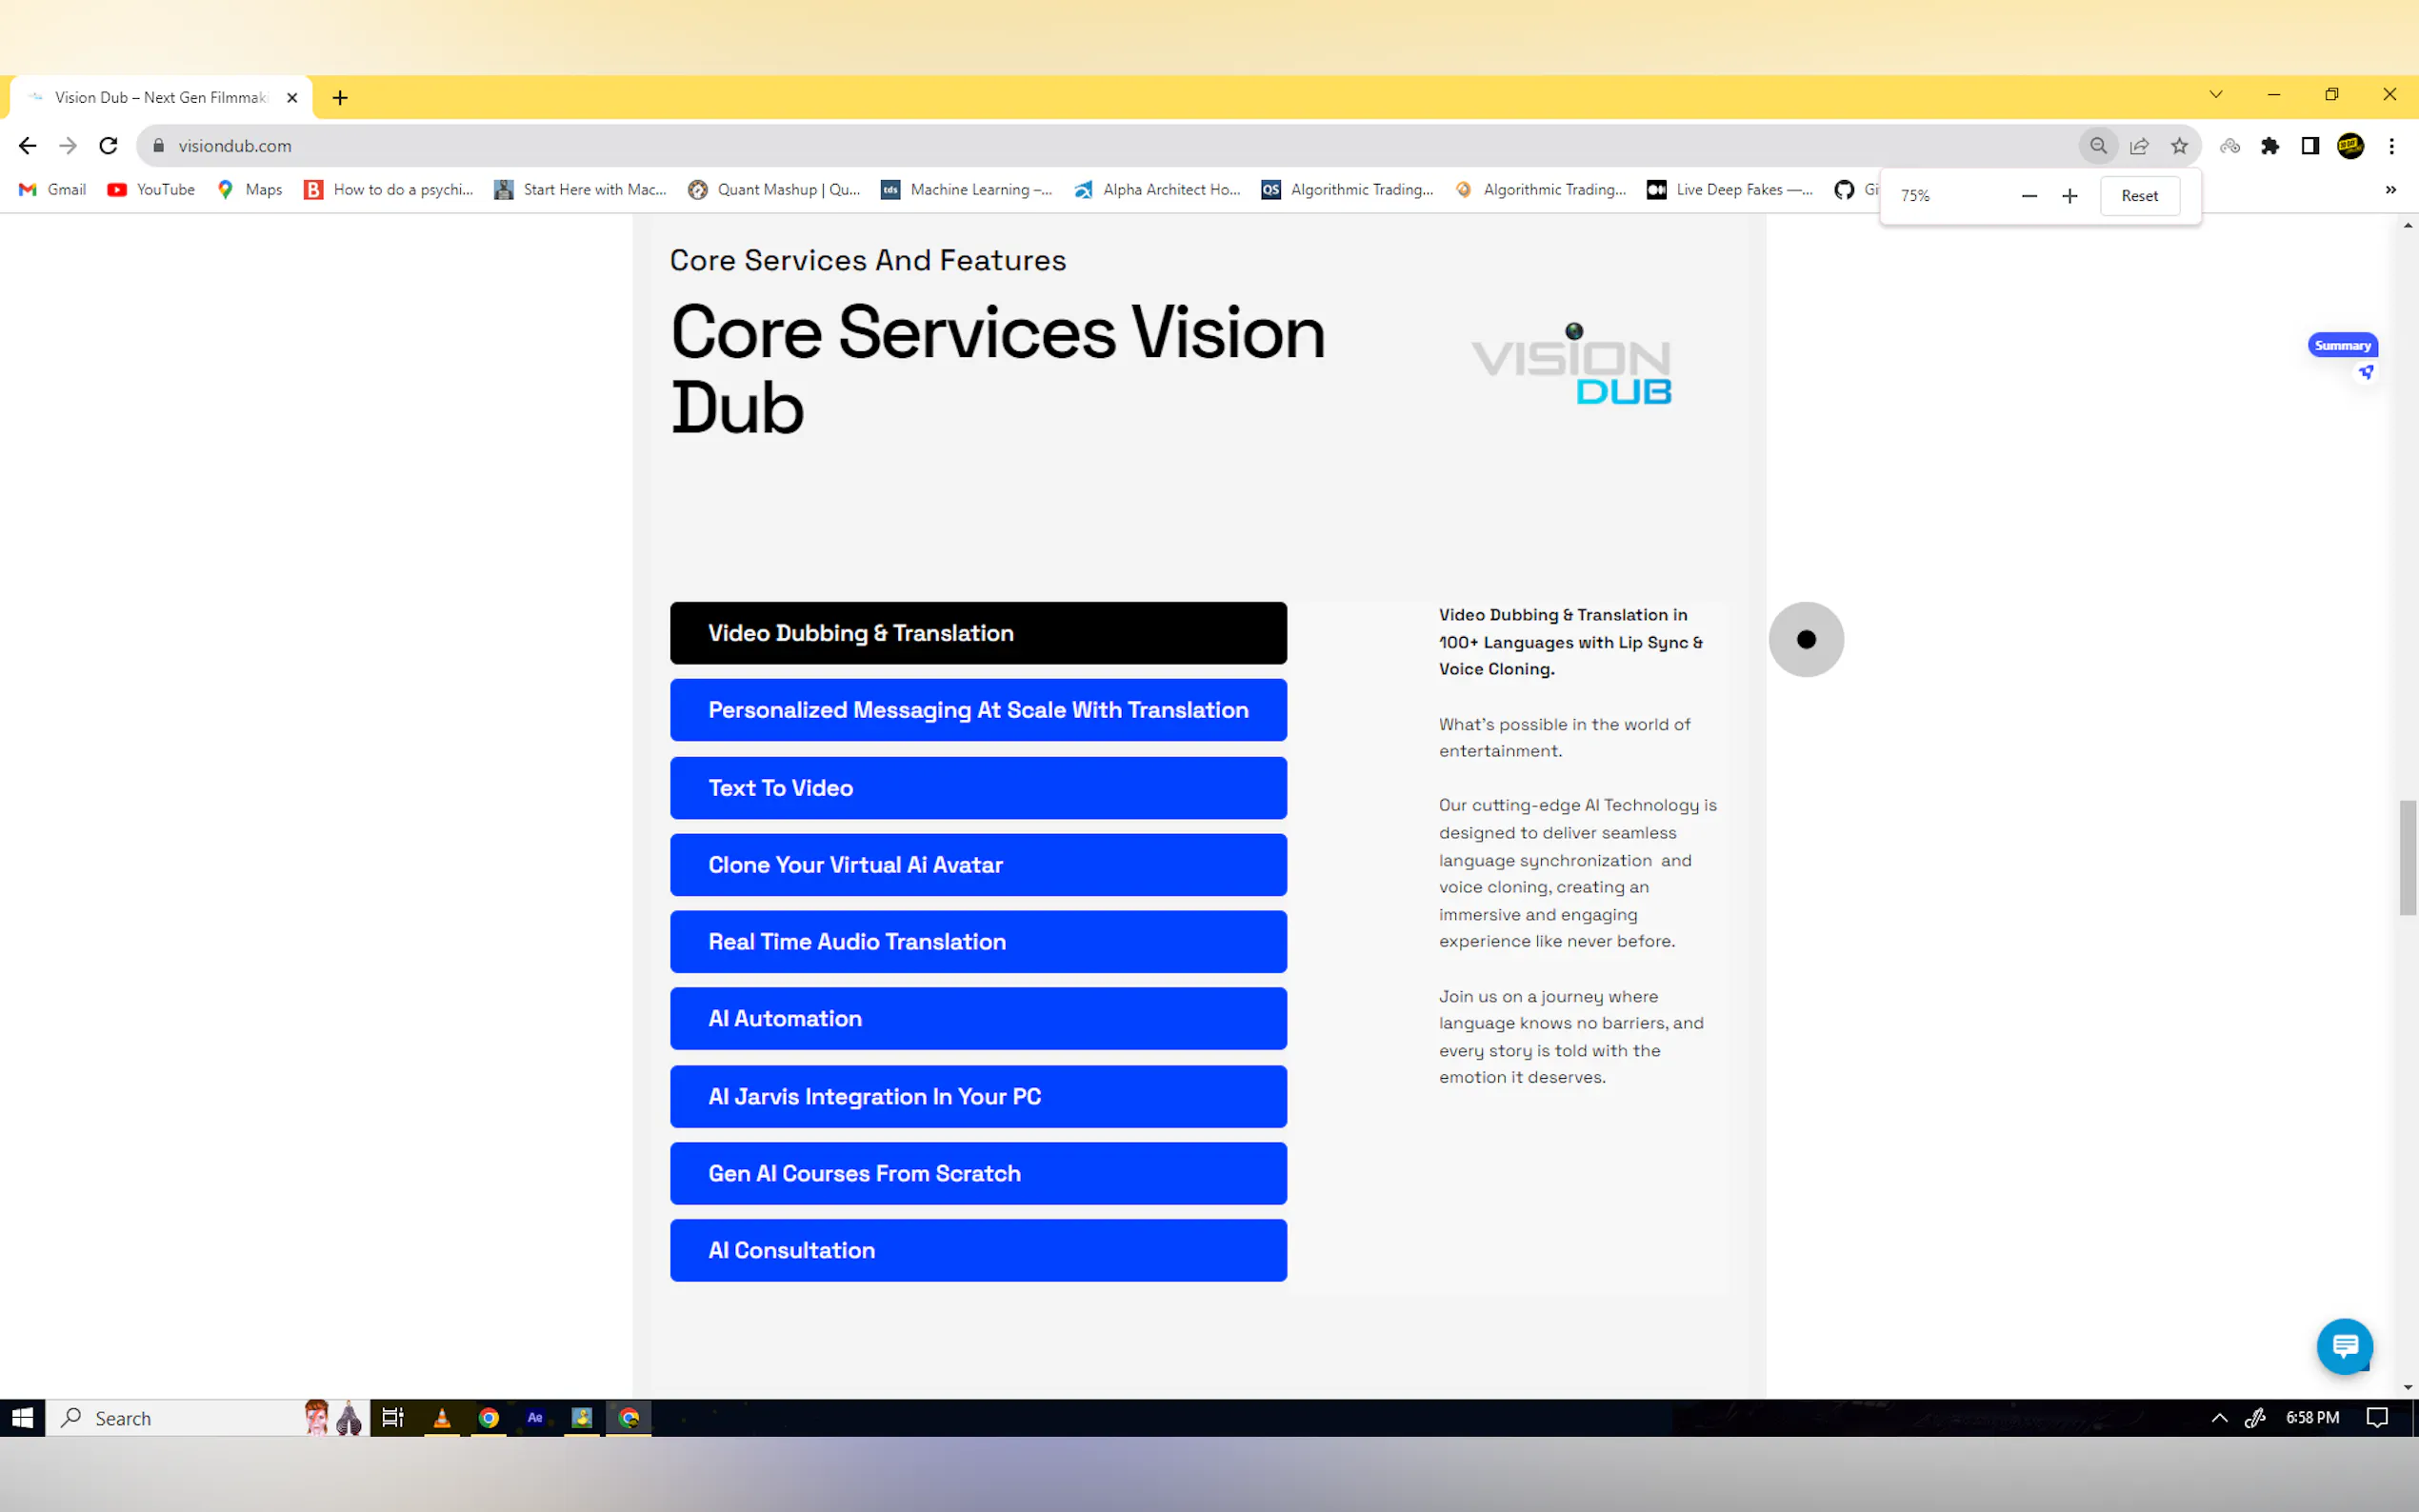Screen dimensions: 2419x1512
Task: Increase zoom with the plus button
Action: click(2070, 196)
